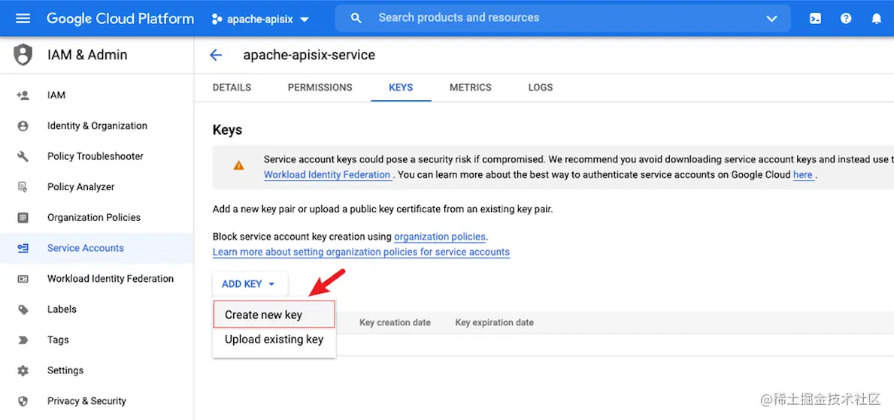This screenshot has width=894, height=420.
Task: Click the Tags arrow-shaped icon
Action: [23, 340]
